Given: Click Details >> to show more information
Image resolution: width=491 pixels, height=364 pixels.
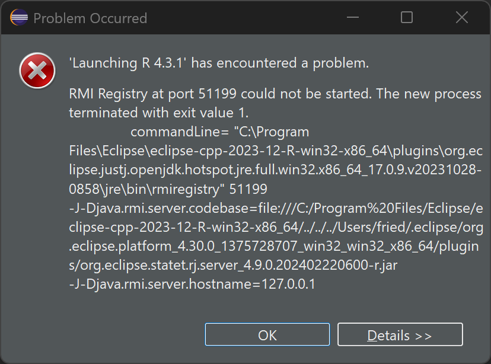Looking at the screenshot, I should click(x=400, y=334).
